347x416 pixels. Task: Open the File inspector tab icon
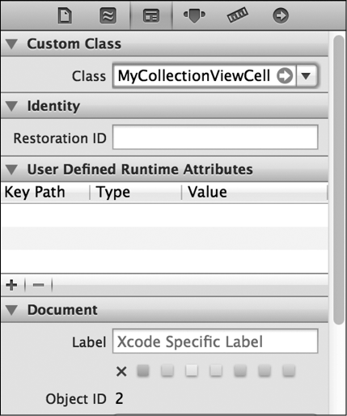click(65, 15)
